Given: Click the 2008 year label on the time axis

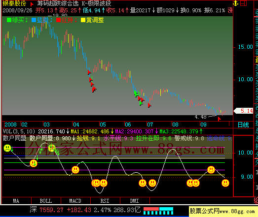Looking at the screenshot, I should [x=10, y=124].
